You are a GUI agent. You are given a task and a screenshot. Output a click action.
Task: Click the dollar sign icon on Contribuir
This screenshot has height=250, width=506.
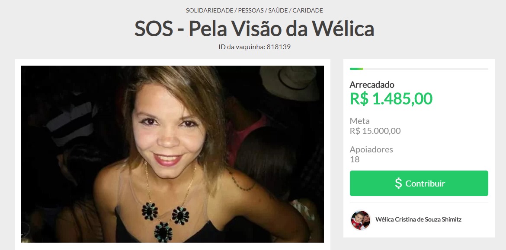[x=399, y=183]
